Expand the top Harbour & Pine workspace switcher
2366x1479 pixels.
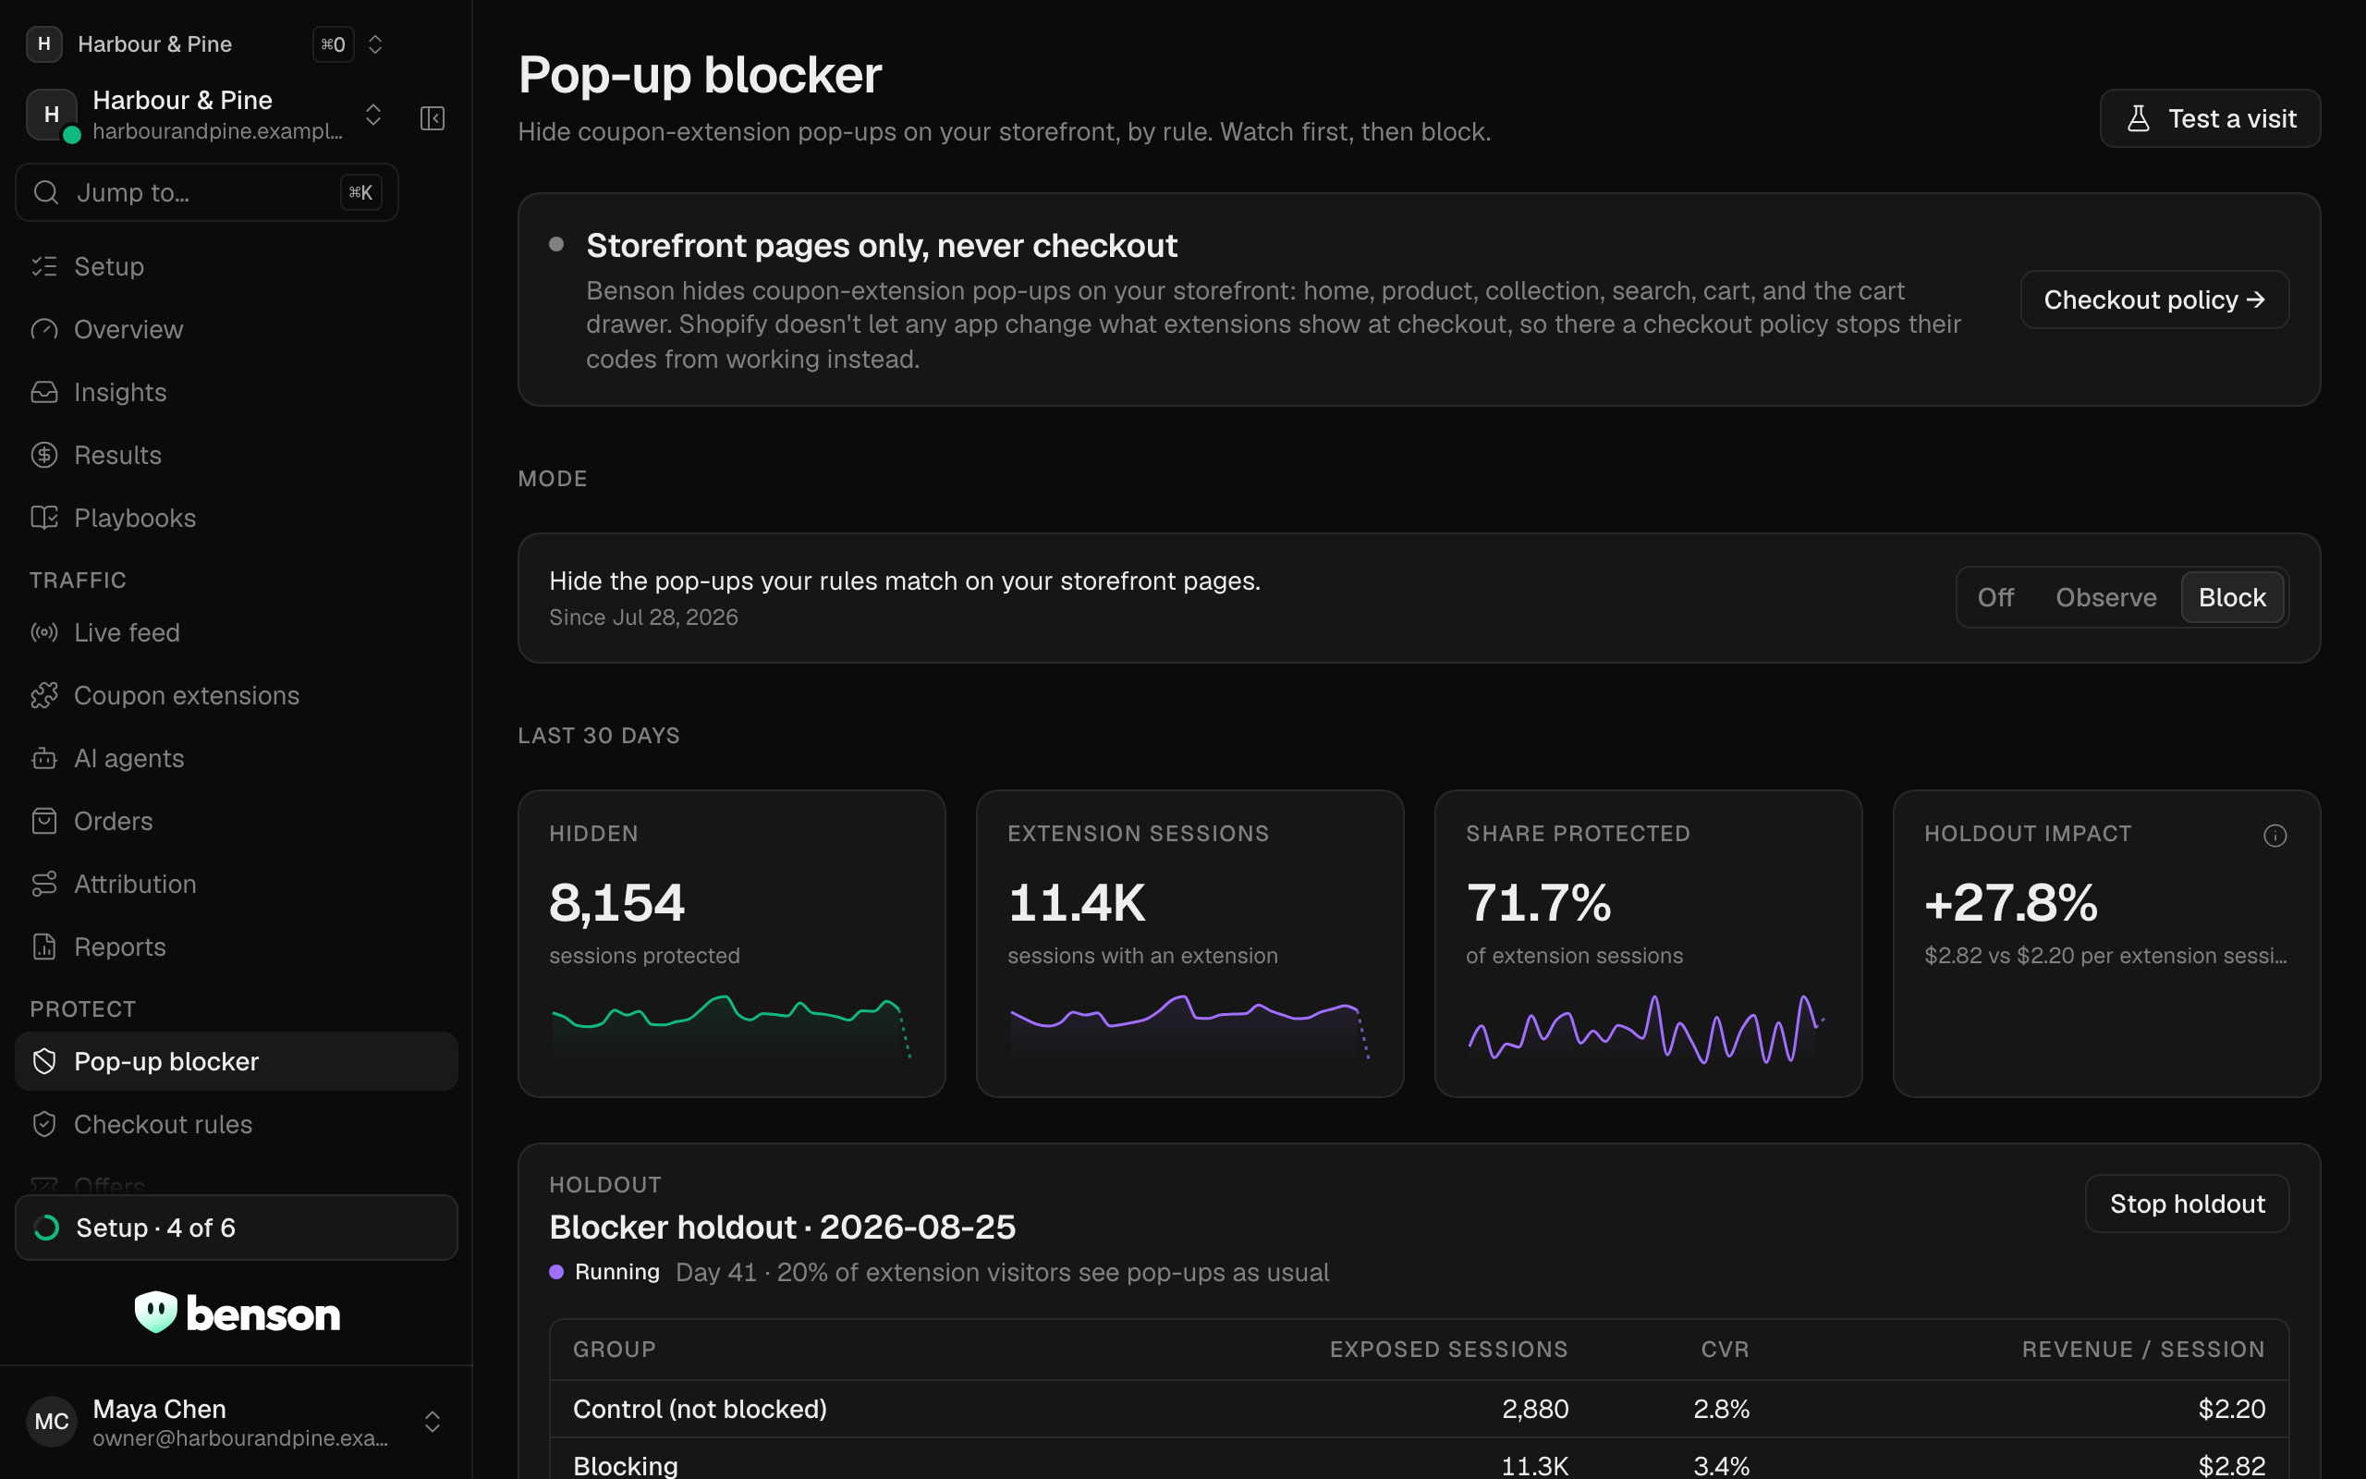pos(374,44)
